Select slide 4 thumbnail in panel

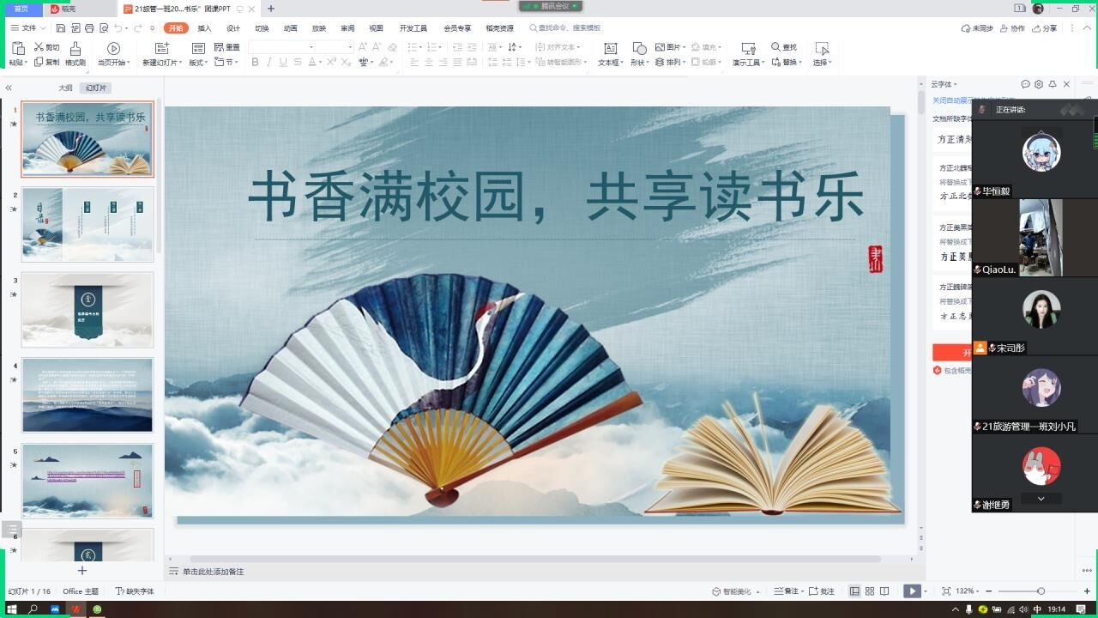click(x=87, y=395)
